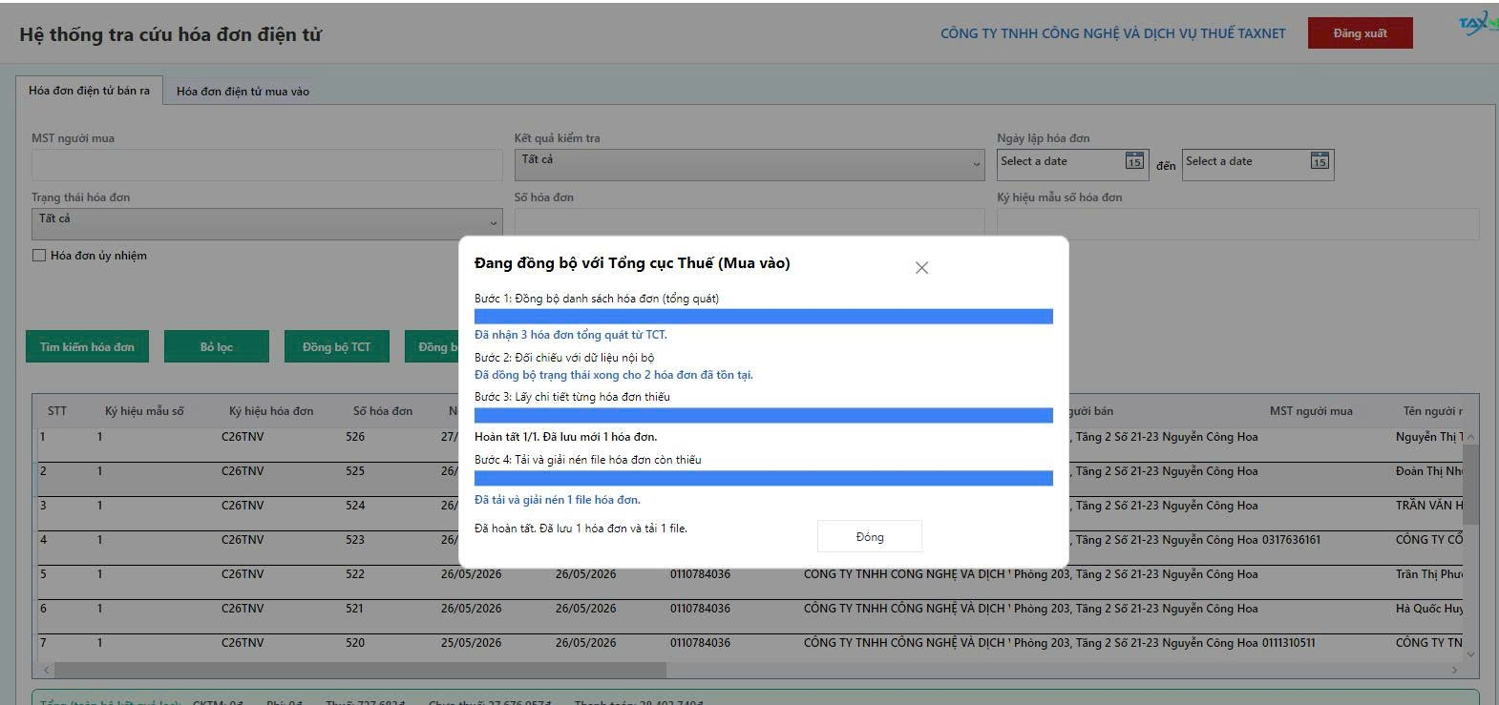Switch to Hóa đơn điện tử bán ra tab
This screenshot has width=1499, height=705.
click(89, 91)
